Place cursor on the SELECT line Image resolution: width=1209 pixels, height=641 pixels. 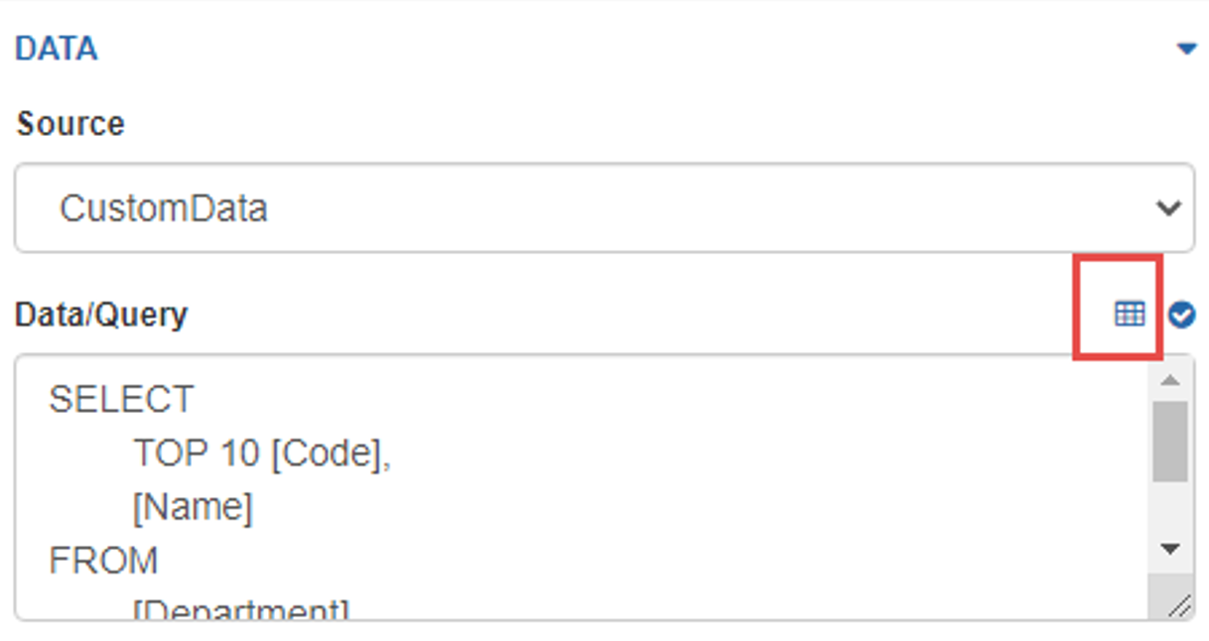pyautogui.click(x=121, y=399)
